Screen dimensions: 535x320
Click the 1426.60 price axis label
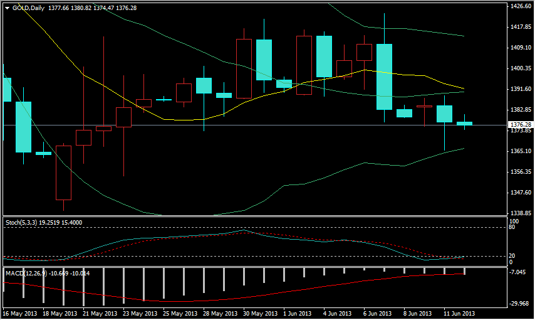coord(521,6)
